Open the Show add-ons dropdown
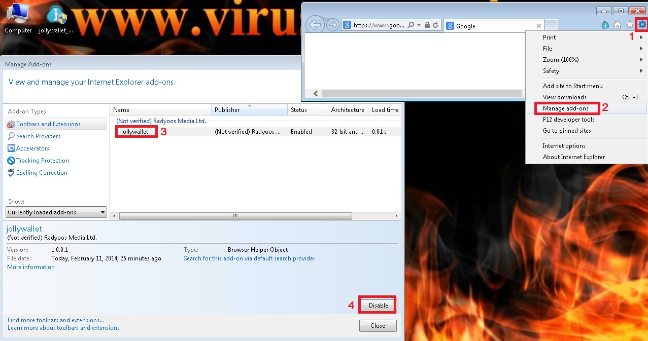 point(56,212)
